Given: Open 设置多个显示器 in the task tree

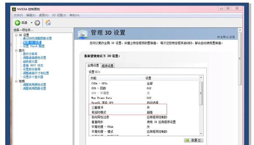Looking at the screenshot, I should click(x=33, y=77).
